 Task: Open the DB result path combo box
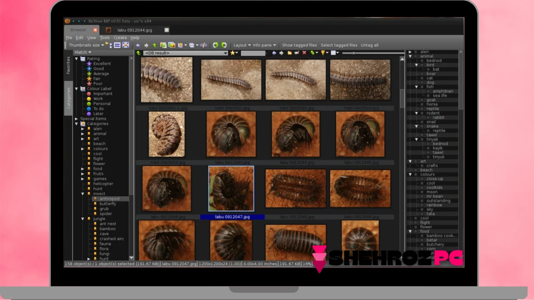point(186,53)
